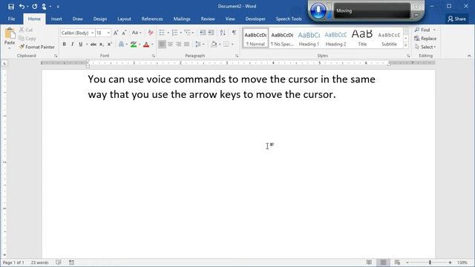Apply the No Spacing style
The width and height of the screenshot is (475, 267).
click(x=282, y=38)
